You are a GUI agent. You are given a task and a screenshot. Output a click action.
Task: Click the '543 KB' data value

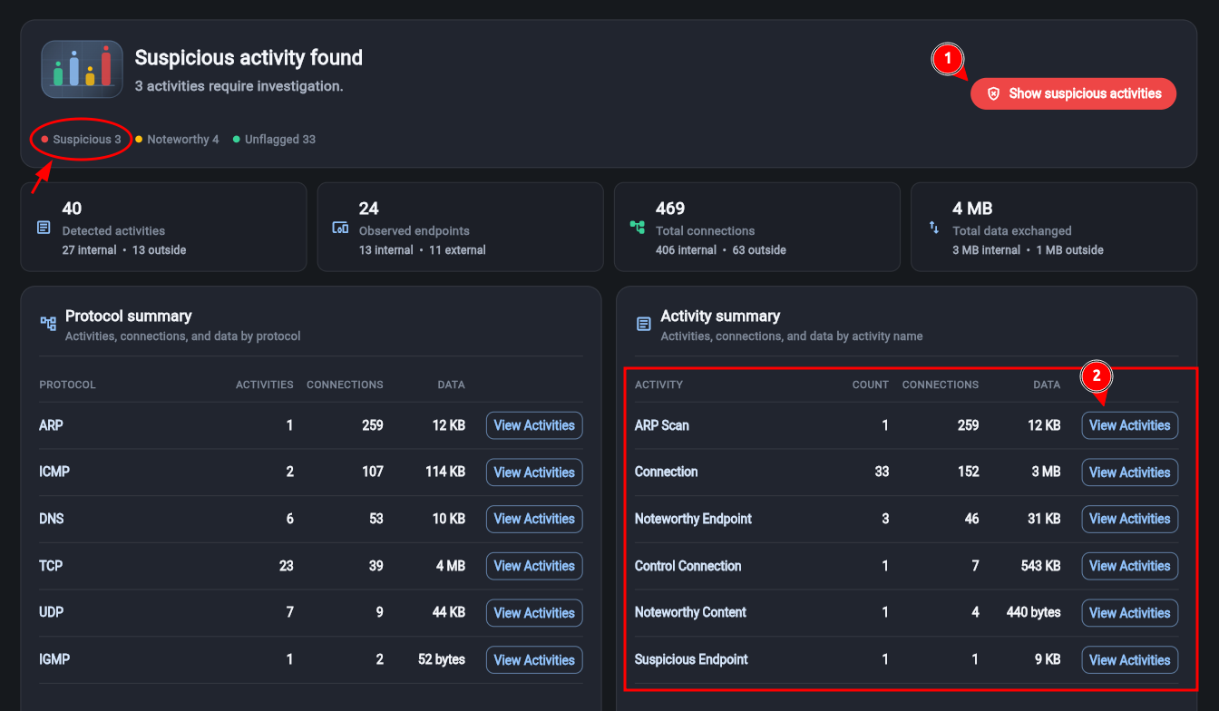click(x=1040, y=566)
